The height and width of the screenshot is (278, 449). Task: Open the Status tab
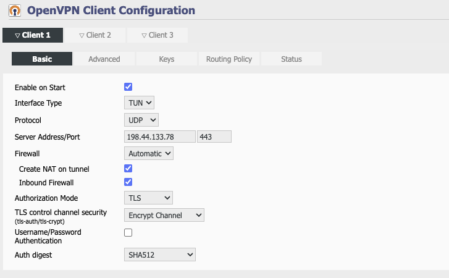(292, 59)
